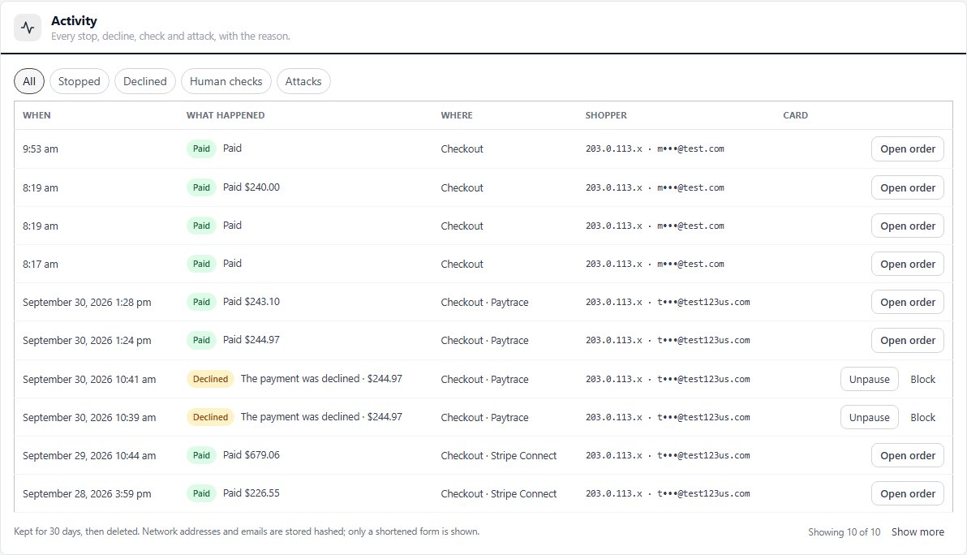
Task: Block the 10:41 am declined shopper
Action: tap(922, 380)
